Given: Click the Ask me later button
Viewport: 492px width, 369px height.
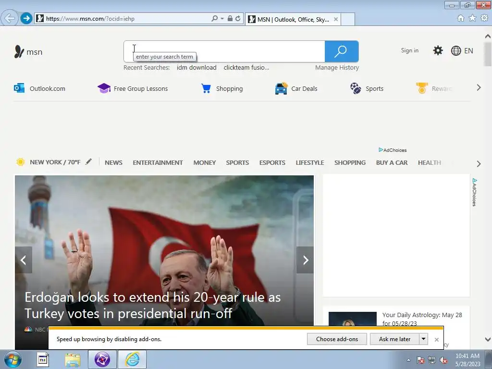Looking at the screenshot, I should tap(395, 339).
